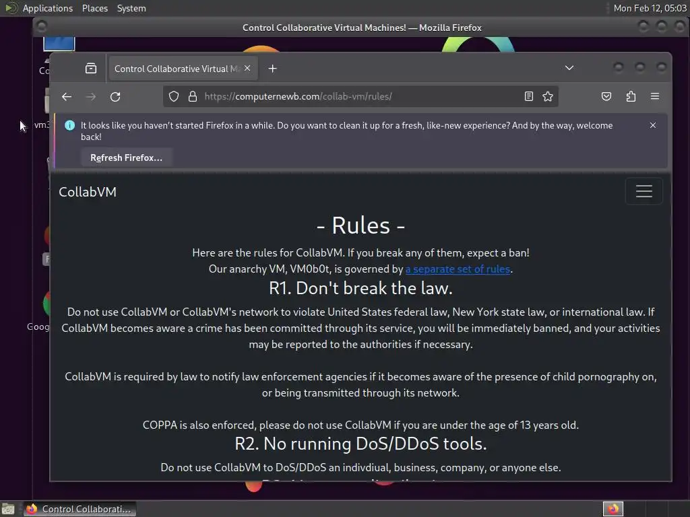Click the 'R1. Don't break the law.' heading
This screenshot has height=517, width=690.
(361, 288)
